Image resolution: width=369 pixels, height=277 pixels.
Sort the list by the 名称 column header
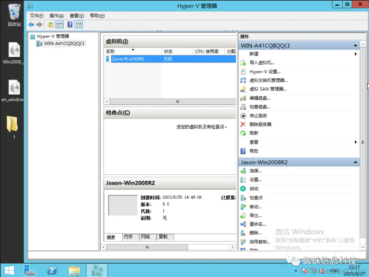click(133, 52)
